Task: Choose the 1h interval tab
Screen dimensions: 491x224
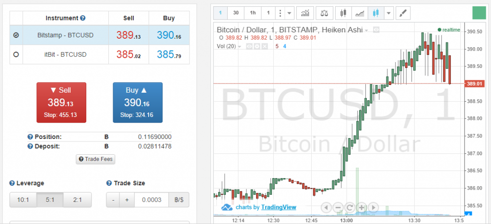Action: (x=252, y=12)
